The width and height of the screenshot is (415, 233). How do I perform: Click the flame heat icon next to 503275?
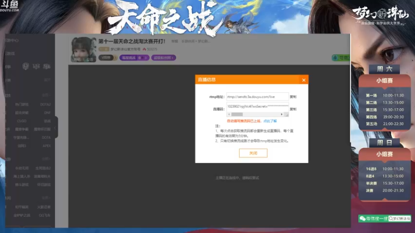pos(144,49)
